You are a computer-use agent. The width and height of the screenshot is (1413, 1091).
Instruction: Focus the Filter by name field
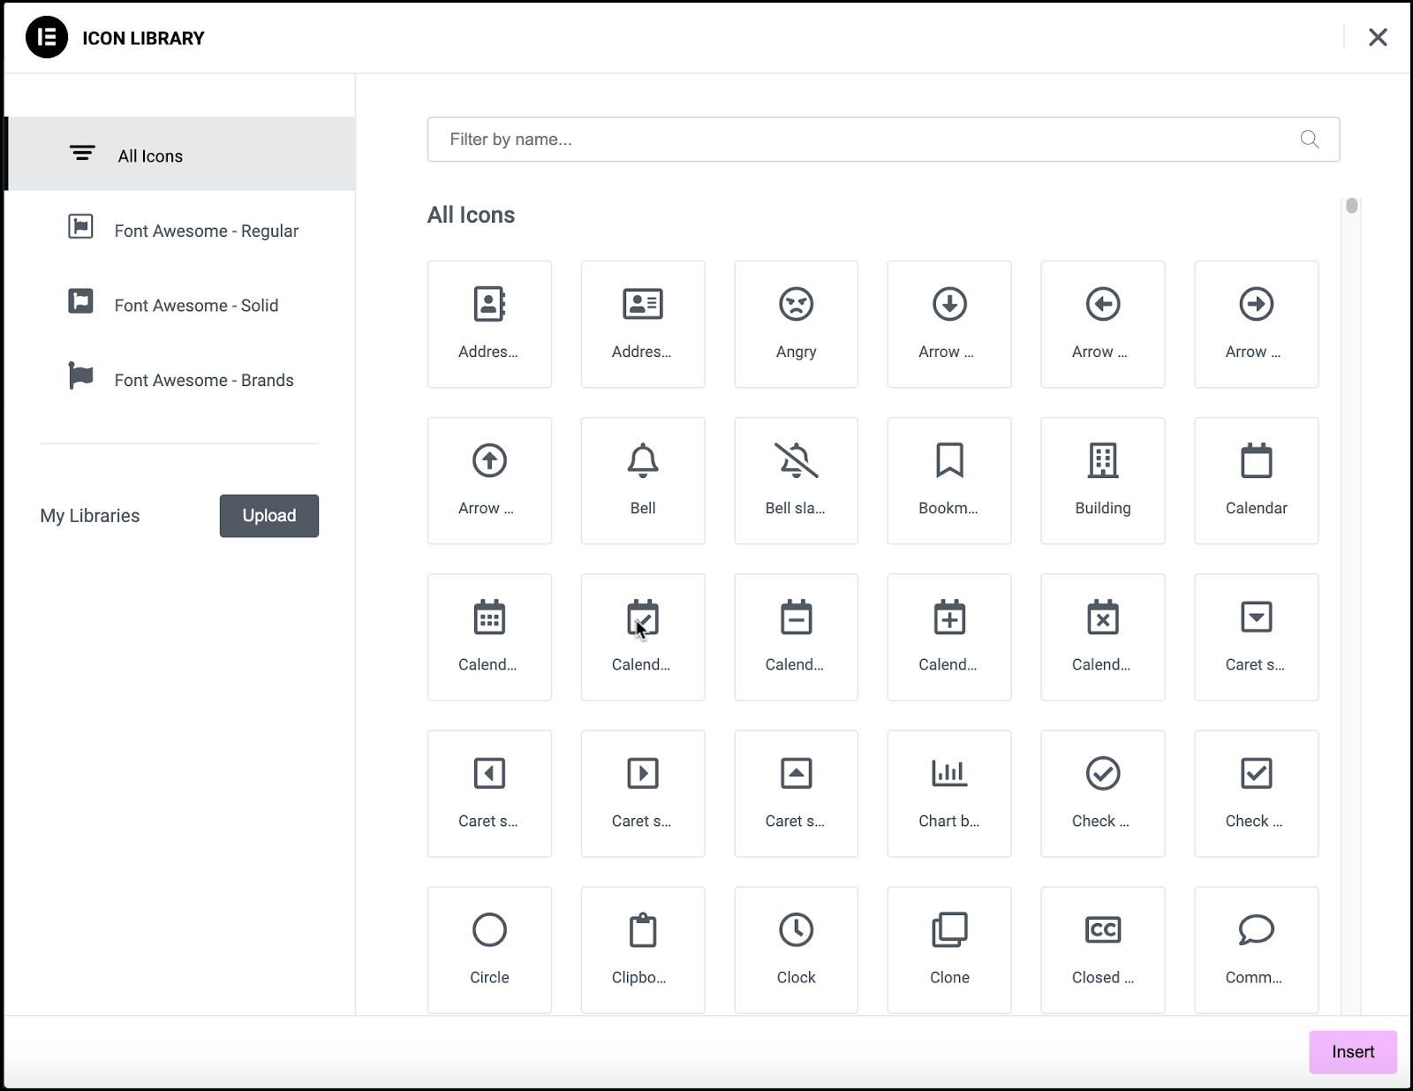[x=883, y=140]
